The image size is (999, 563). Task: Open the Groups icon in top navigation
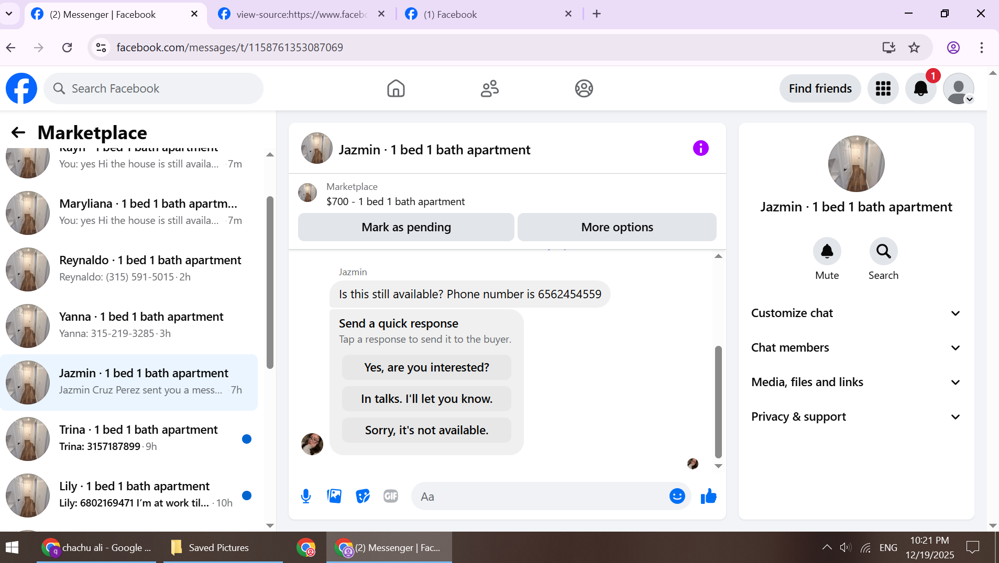(584, 88)
